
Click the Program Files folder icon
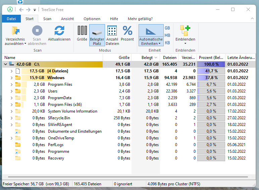pos(18,84)
